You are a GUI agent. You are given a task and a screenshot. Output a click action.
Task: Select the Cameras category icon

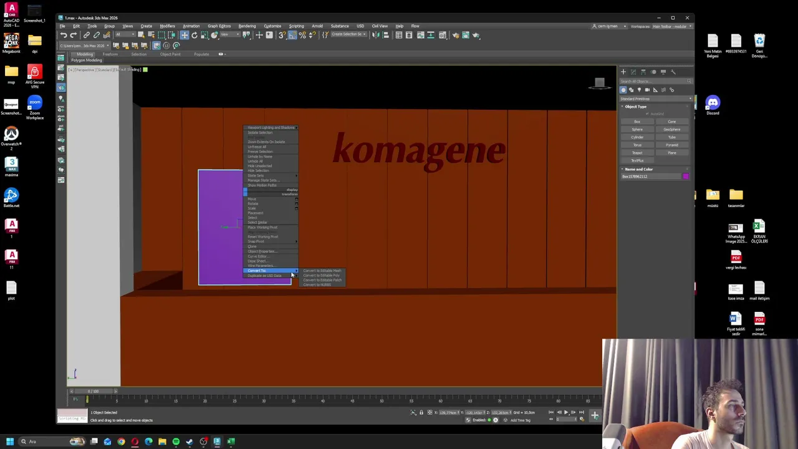click(647, 90)
